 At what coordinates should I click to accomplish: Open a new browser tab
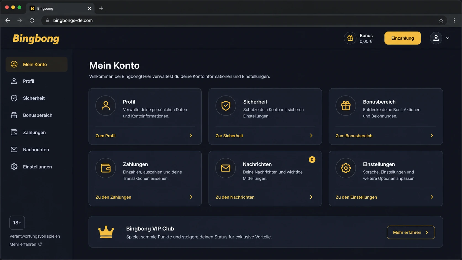click(101, 8)
